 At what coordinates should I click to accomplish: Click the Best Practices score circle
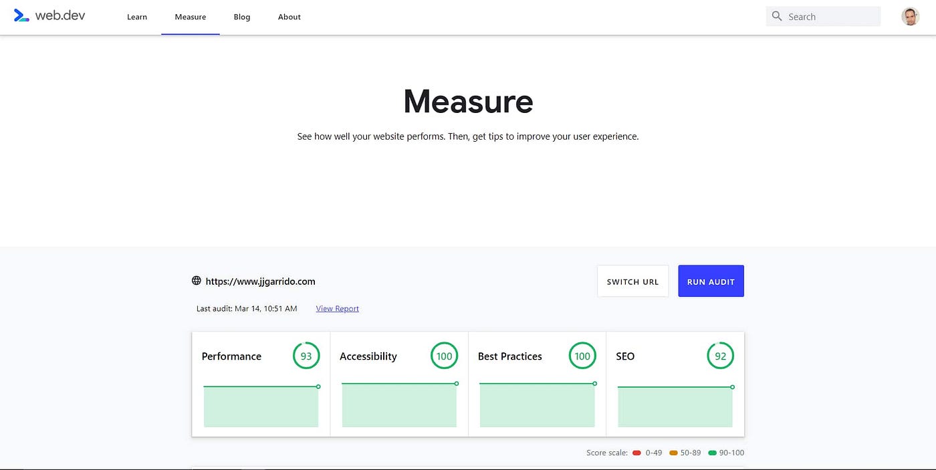(582, 356)
